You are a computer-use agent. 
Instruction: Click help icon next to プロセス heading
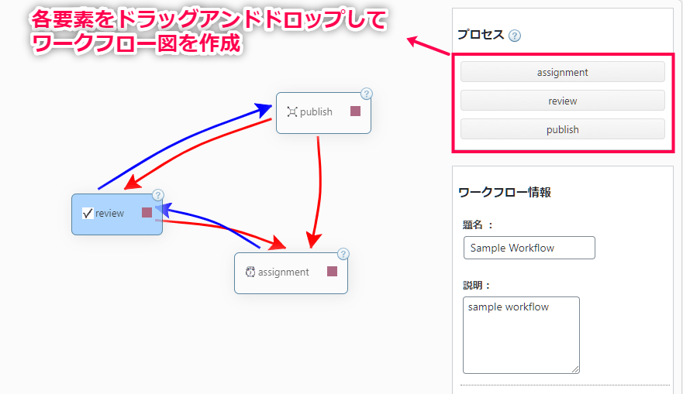pyautogui.click(x=515, y=36)
